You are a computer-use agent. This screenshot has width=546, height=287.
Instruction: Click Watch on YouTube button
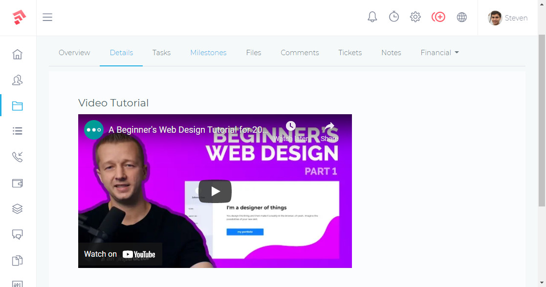pos(120,254)
